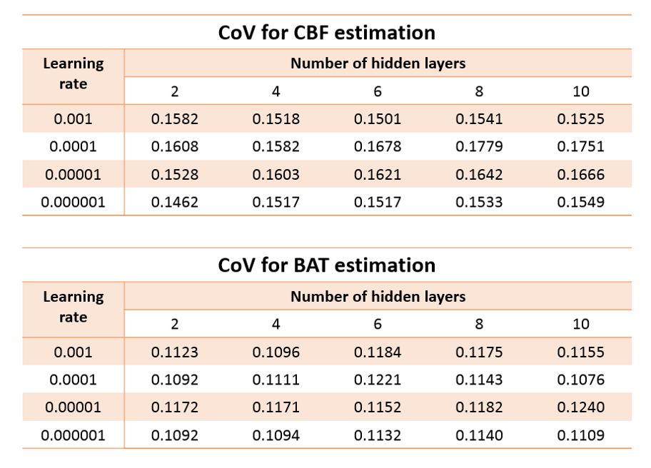Click the "CoV for BAT estimation" title
Screen dimensions: 651x468
326,265
